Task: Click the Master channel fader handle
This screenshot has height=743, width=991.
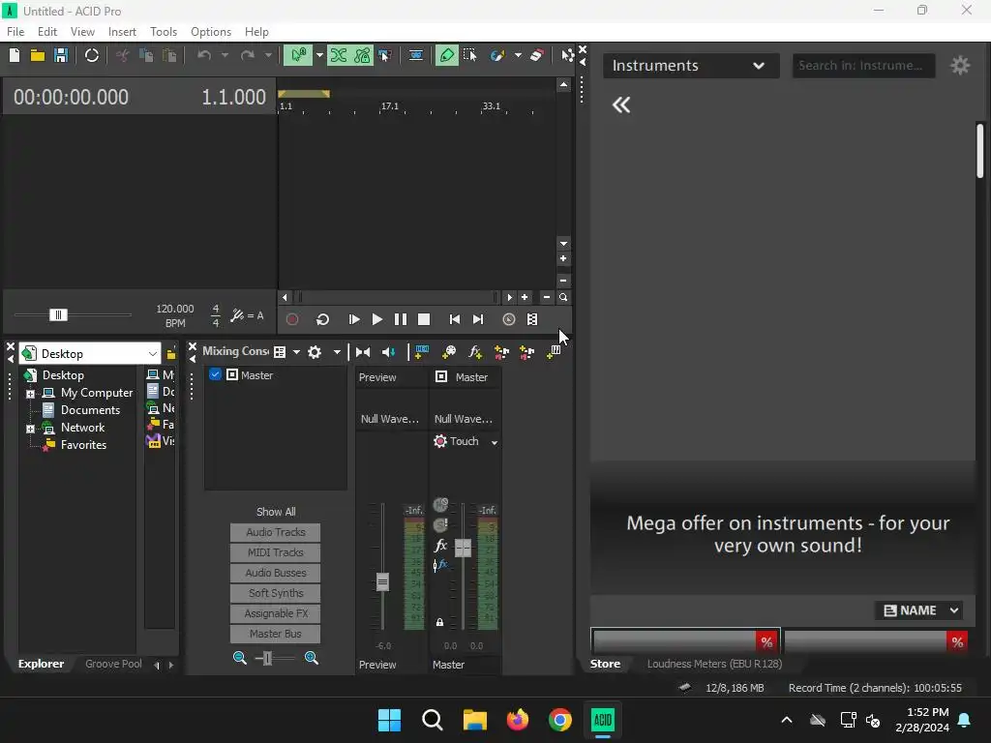Action: tap(464, 549)
